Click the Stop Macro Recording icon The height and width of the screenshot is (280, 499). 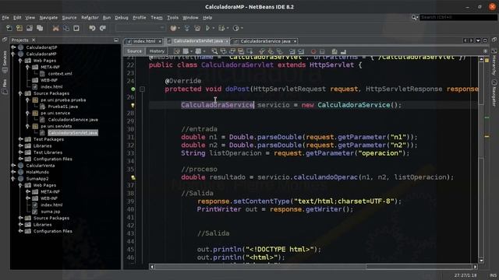(x=322, y=51)
